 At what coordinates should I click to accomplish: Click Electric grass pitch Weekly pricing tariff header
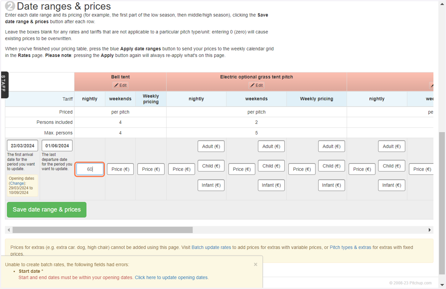tap(317, 99)
